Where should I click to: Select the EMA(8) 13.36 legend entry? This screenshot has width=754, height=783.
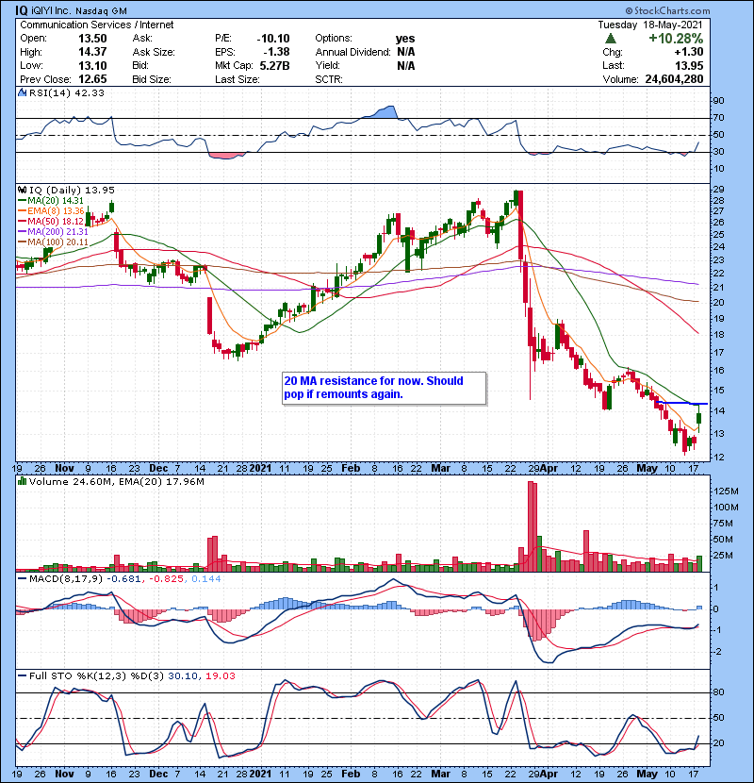51,210
